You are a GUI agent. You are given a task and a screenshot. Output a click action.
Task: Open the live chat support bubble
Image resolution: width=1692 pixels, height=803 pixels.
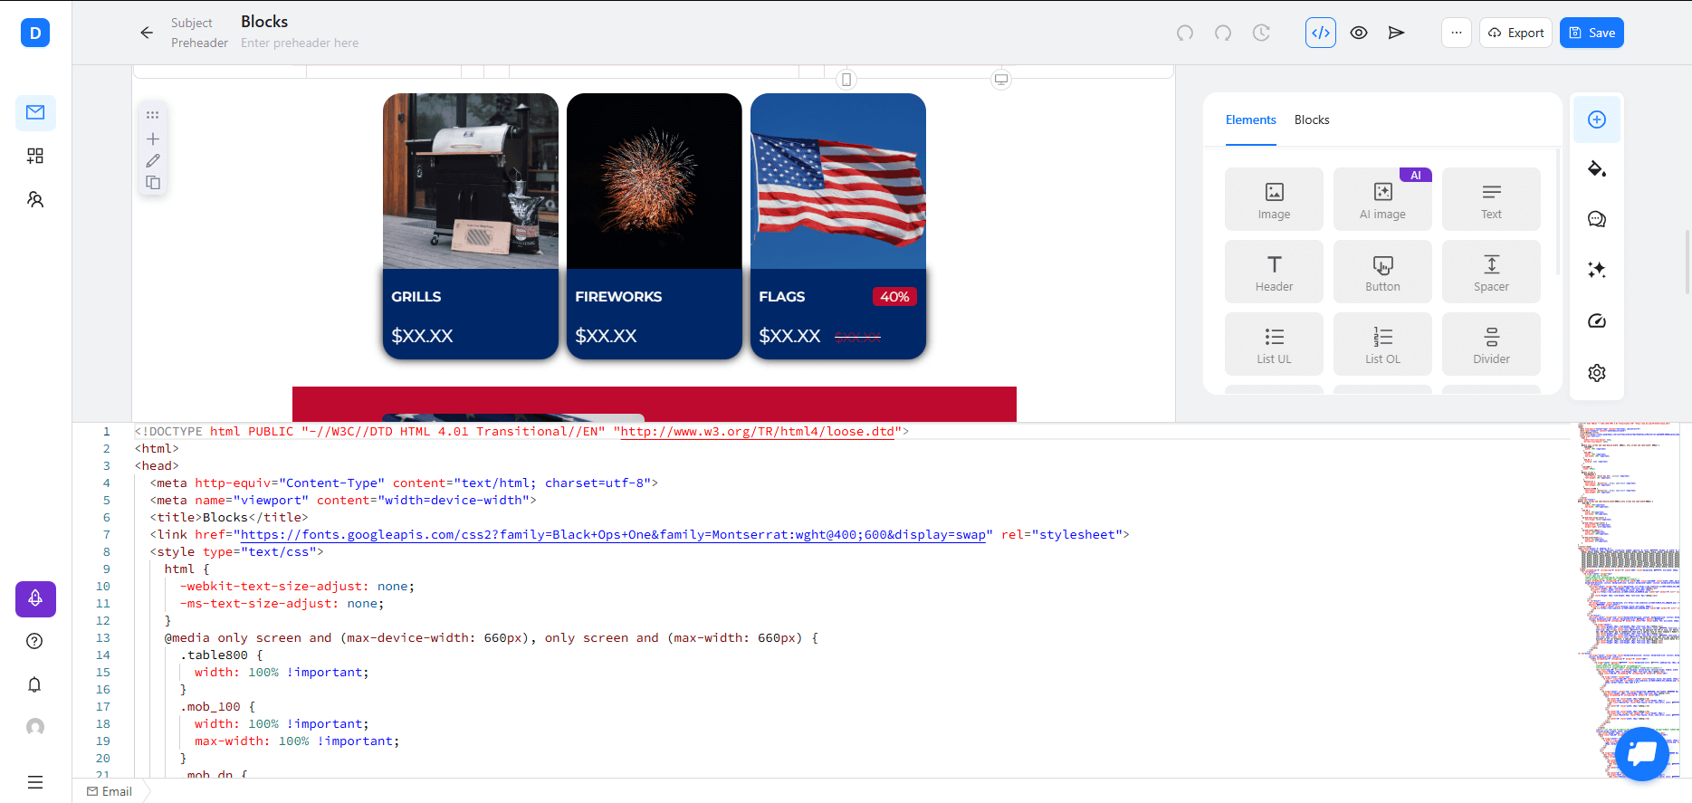1641,753
